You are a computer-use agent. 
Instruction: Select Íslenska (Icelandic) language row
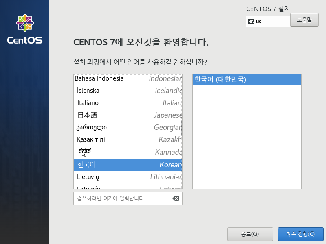[x=128, y=91]
